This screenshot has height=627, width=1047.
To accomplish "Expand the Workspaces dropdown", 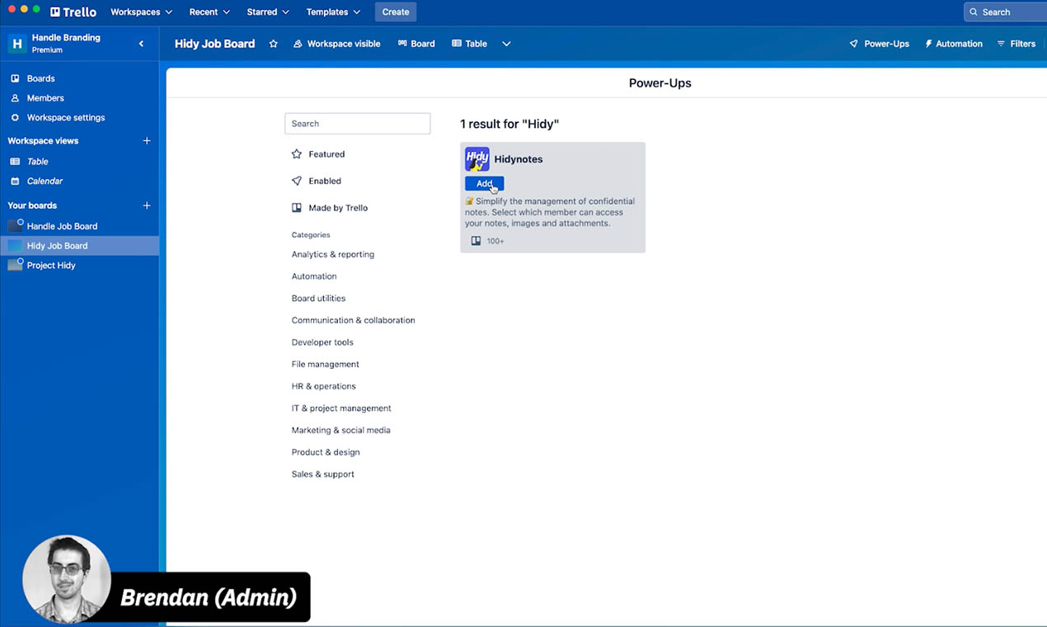I will pyautogui.click(x=141, y=12).
